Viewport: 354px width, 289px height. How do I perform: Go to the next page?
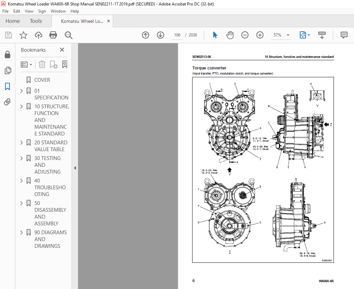160,35
